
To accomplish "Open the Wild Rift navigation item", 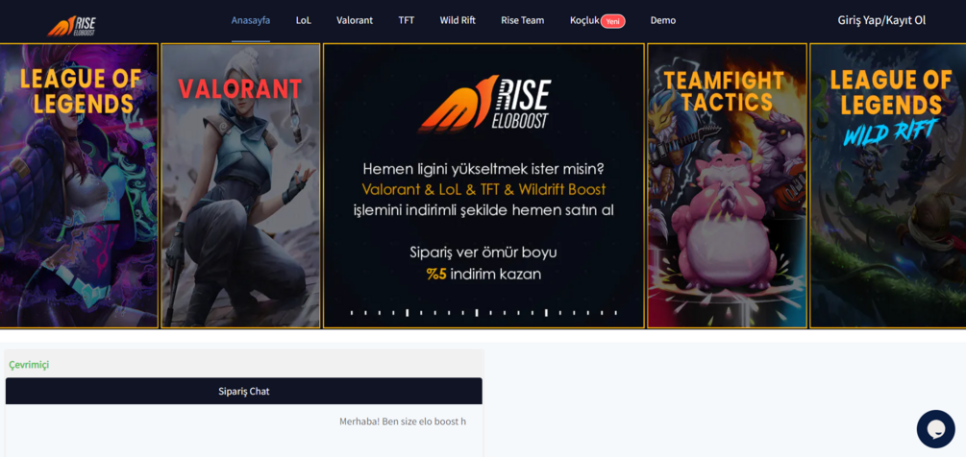I will pyautogui.click(x=458, y=20).
